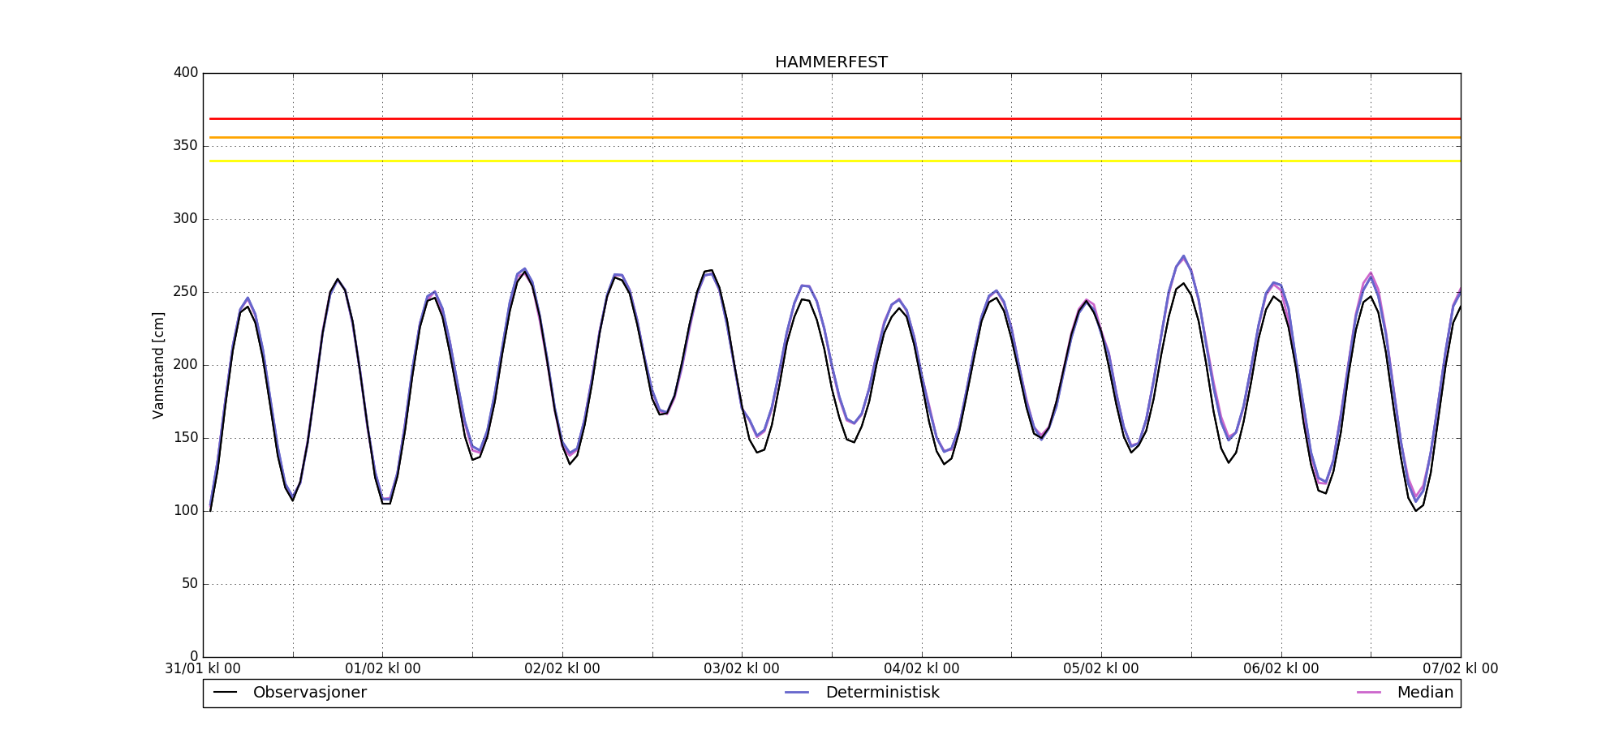Viewport: 1623px width, 730px height.
Task: Click the orange horizontal threshold line
Action: 835,138
